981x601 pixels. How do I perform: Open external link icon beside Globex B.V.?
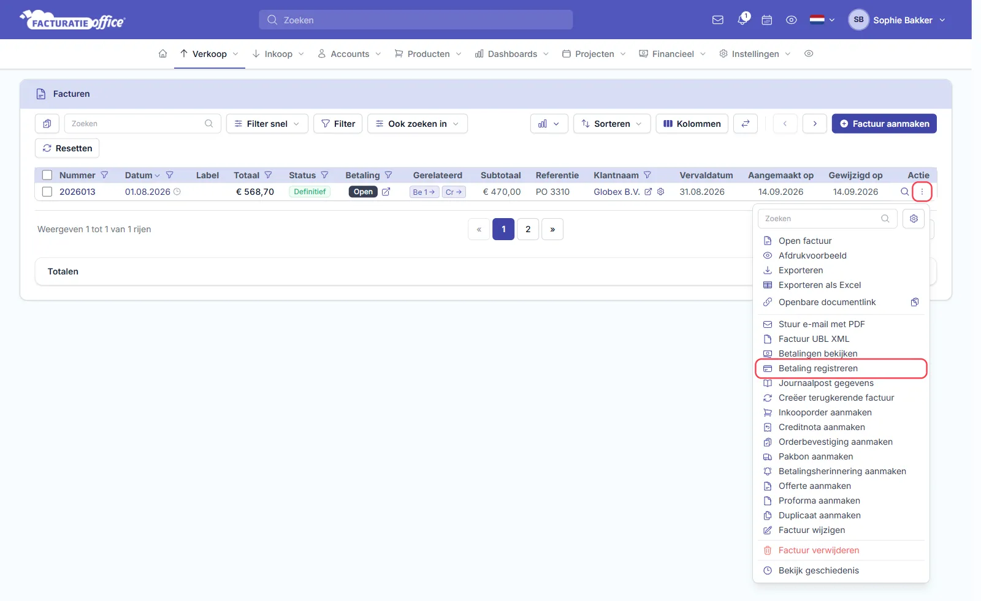click(x=648, y=192)
